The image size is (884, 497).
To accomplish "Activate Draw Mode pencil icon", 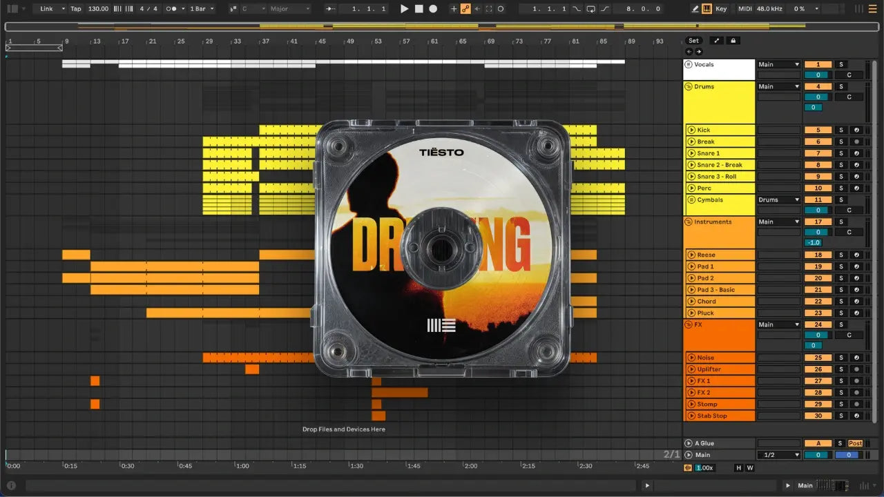I will click(x=695, y=9).
